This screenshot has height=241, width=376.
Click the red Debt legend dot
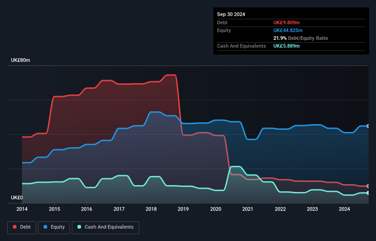[15, 227]
